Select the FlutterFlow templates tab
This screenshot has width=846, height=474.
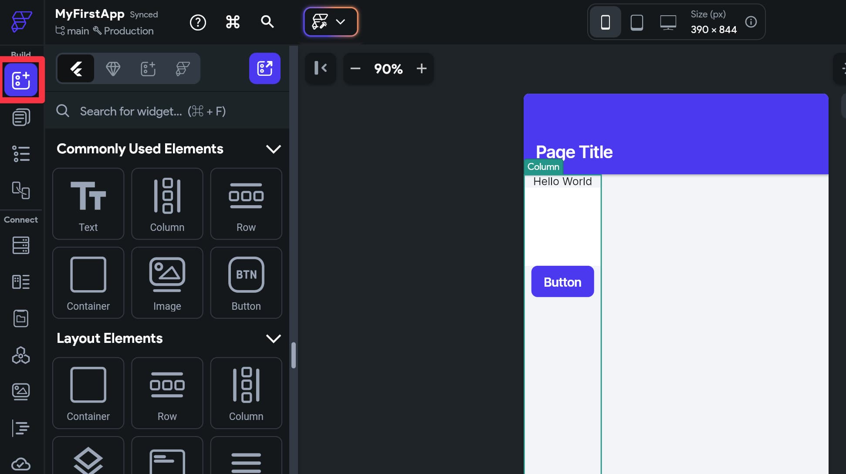pyautogui.click(x=183, y=68)
